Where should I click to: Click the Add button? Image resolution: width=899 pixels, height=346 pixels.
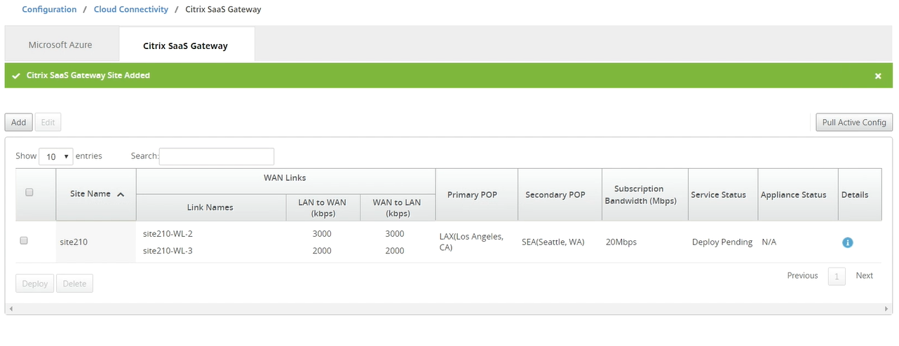coord(19,123)
